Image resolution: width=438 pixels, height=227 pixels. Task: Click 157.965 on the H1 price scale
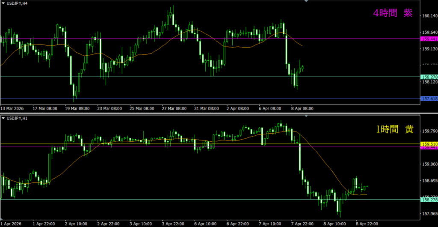429,214
